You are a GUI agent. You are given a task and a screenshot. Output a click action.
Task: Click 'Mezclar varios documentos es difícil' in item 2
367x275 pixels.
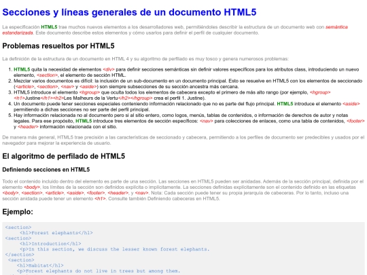[53, 81]
